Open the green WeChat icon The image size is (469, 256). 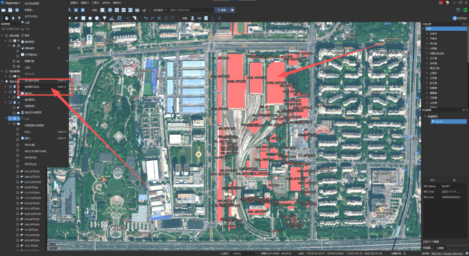[465, 10]
